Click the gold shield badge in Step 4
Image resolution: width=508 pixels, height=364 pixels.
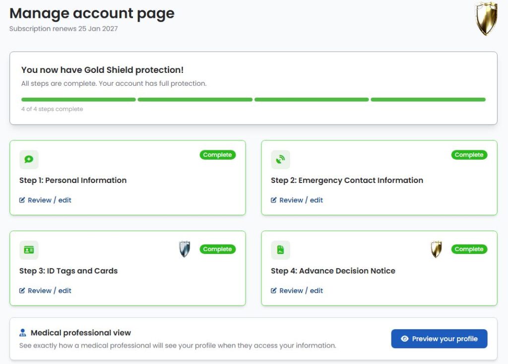pyautogui.click(x=437, y=249)
